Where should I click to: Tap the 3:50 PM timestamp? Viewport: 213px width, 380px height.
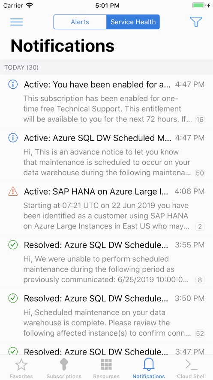tap(190, 298)
